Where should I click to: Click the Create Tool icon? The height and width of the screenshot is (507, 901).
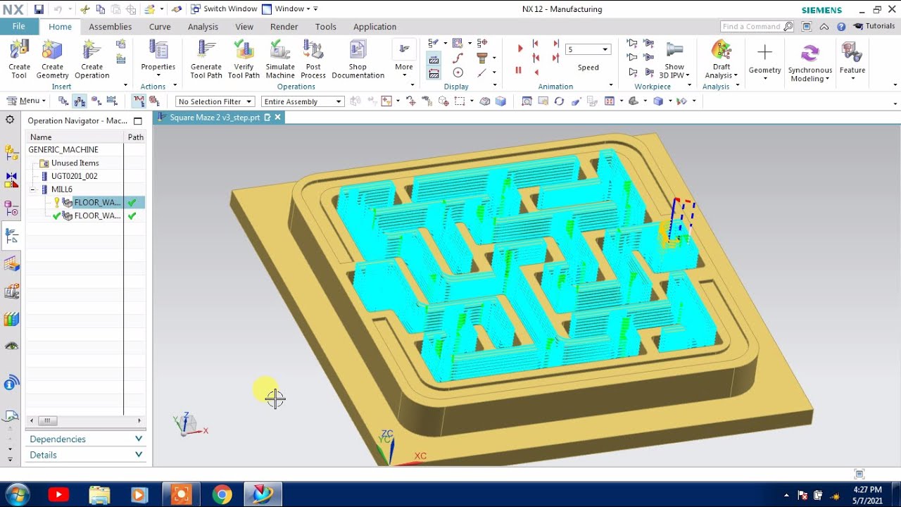click(x=19, y=58)
